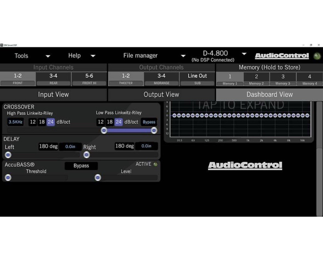
Task: Open the Tools dropdown menu
Action: [x=32, y=56]
